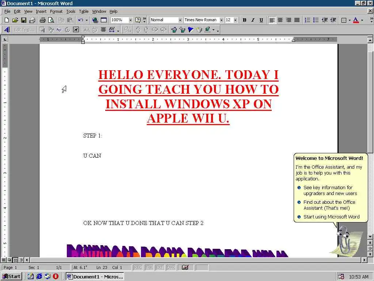Viewport: 374px width, 281px height.
Task: Open the border style dropdown arrow
Action: coord(350,20)
